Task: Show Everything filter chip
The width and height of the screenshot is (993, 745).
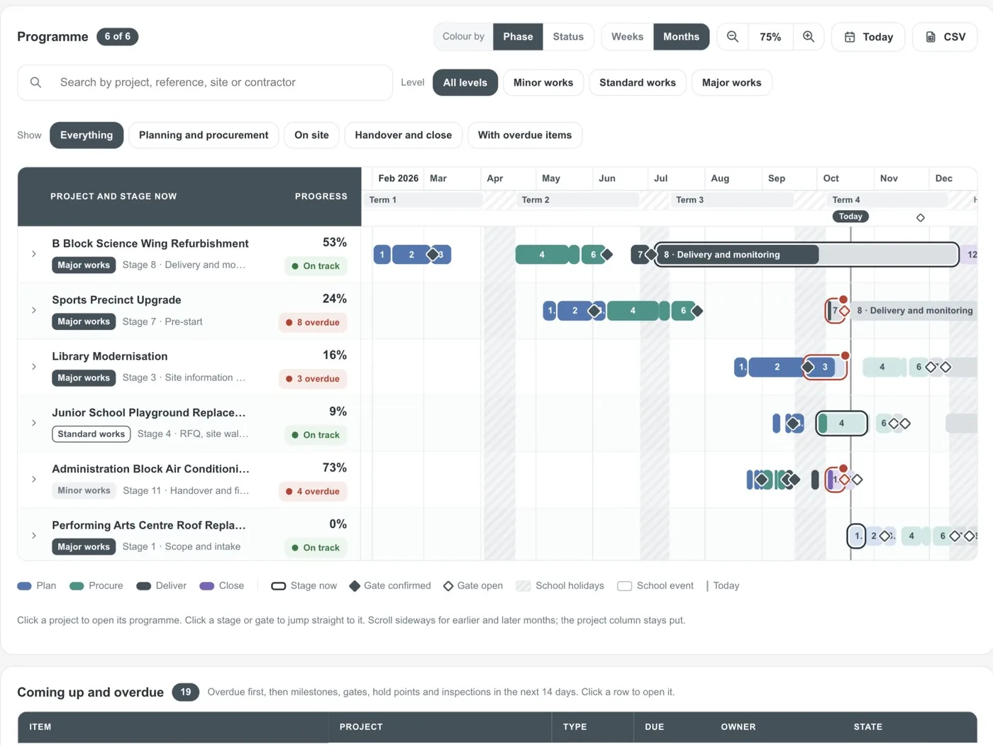Action: pyautogui.click(x=87, y=135)
